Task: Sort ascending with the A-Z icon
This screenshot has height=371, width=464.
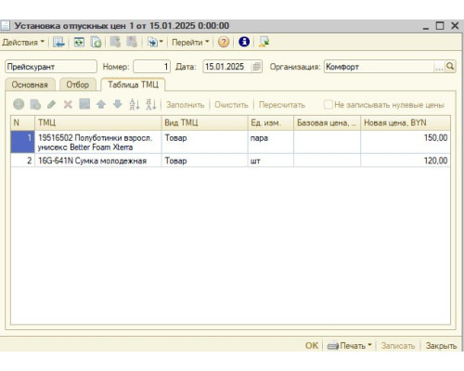Action: coord(135,105)
